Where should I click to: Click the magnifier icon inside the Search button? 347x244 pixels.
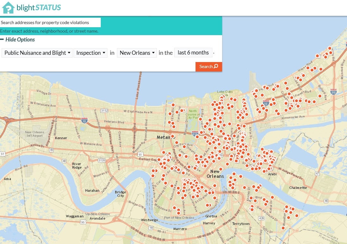(215, 66)
